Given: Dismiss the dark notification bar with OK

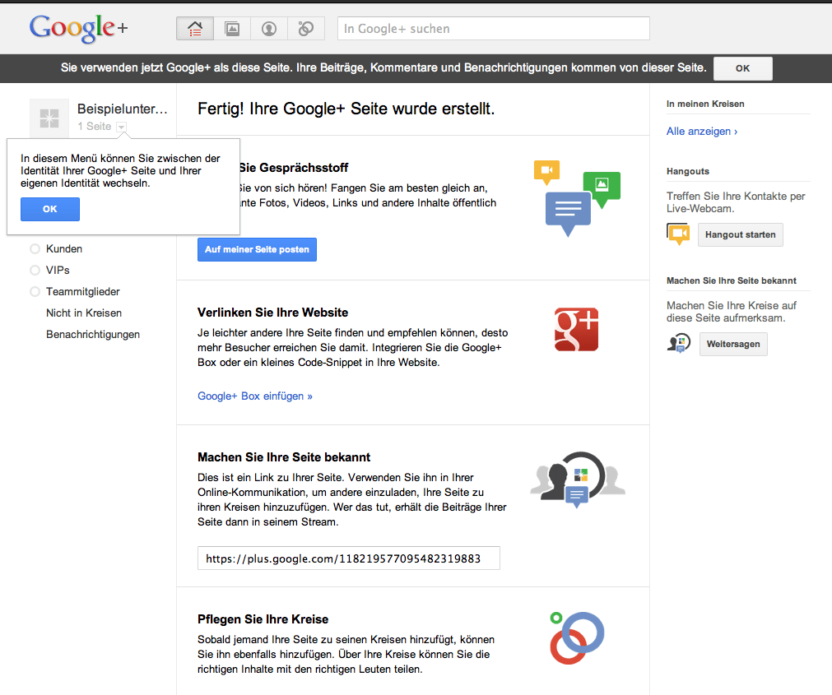Looking at the screenshot, I should click(x=743, y=68).
